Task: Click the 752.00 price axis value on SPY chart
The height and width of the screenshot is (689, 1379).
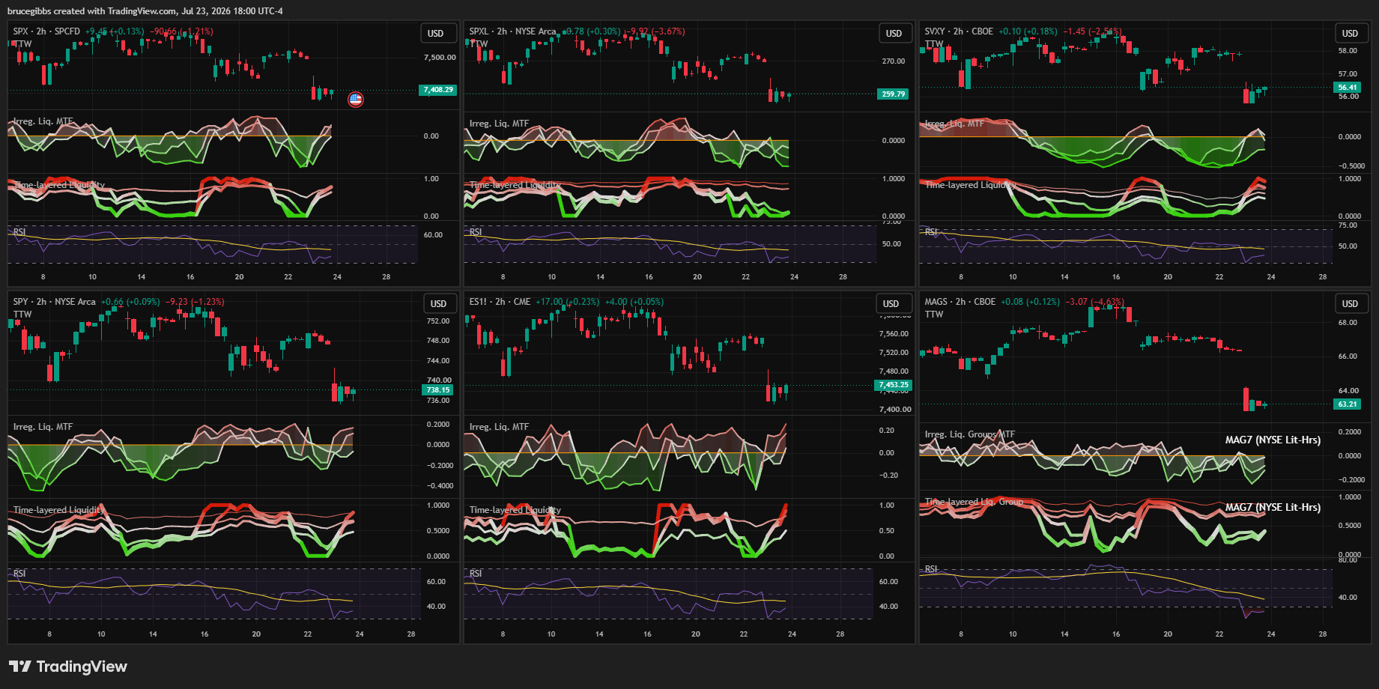Action: (438, 321)
